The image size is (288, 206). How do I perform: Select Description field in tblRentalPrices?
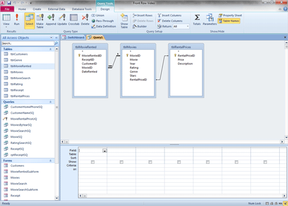[185, 64]
